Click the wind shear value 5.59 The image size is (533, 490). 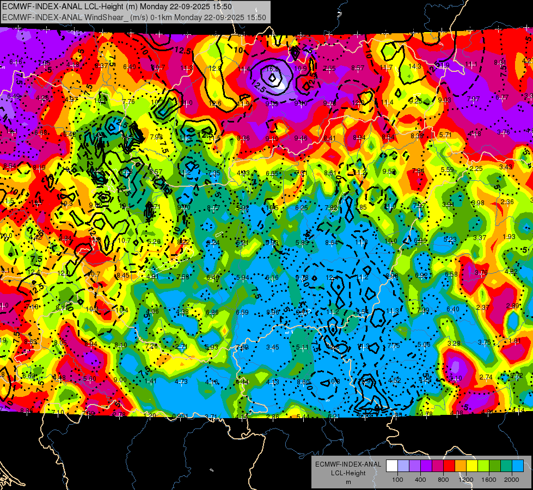pos(447,170)
